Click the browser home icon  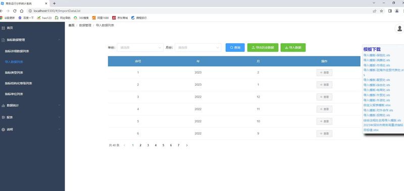click(x=22, y=11)
